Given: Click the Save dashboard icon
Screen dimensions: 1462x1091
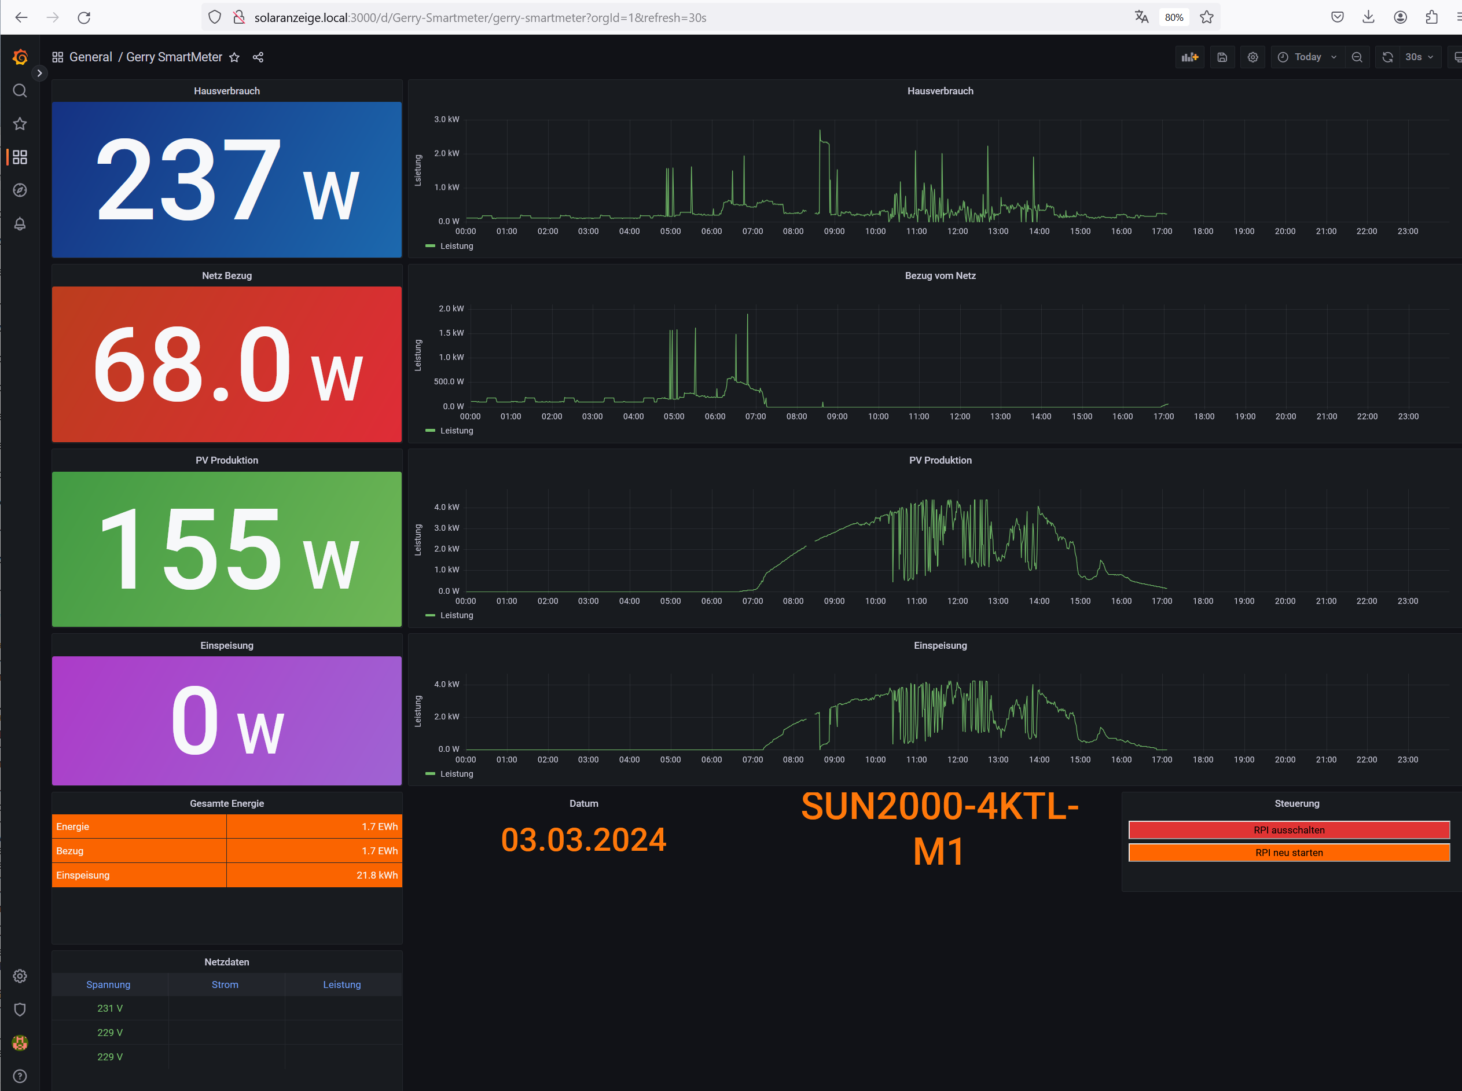Looking at the screenshot, I should click(x=1222, y=57).
